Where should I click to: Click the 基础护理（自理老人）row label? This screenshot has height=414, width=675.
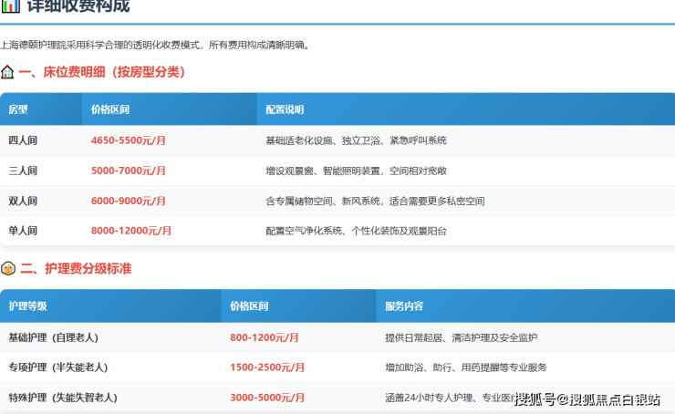53,337
